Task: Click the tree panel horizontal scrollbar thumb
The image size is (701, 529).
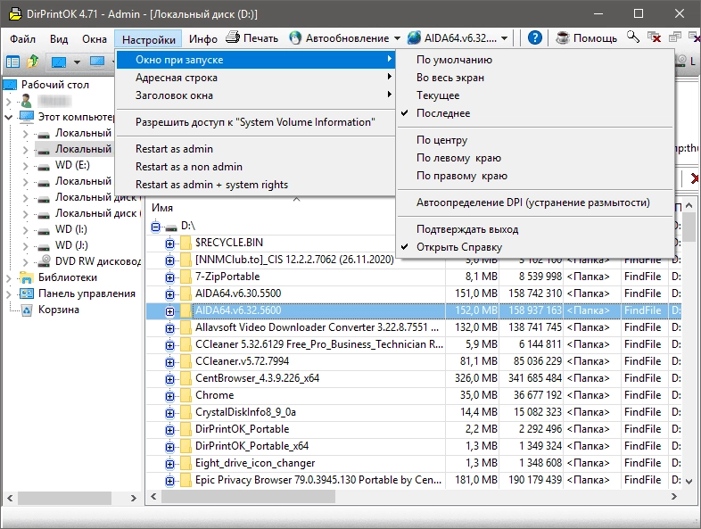Action: [x=64, y=497]
